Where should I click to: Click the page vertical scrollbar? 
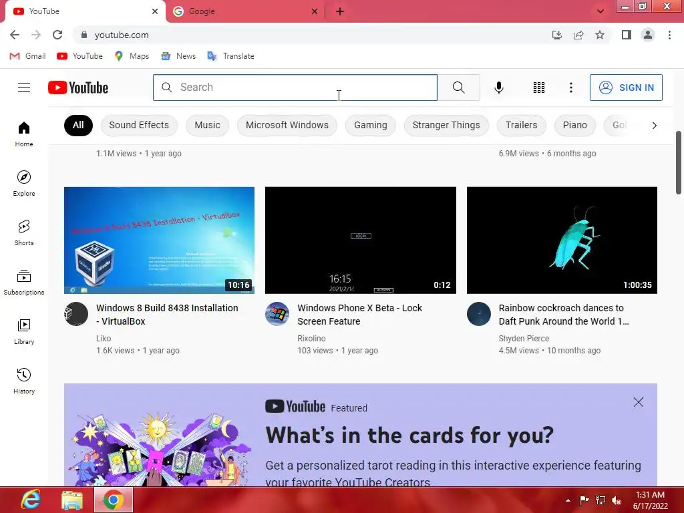pyautogui.click(x=679, y=162)
